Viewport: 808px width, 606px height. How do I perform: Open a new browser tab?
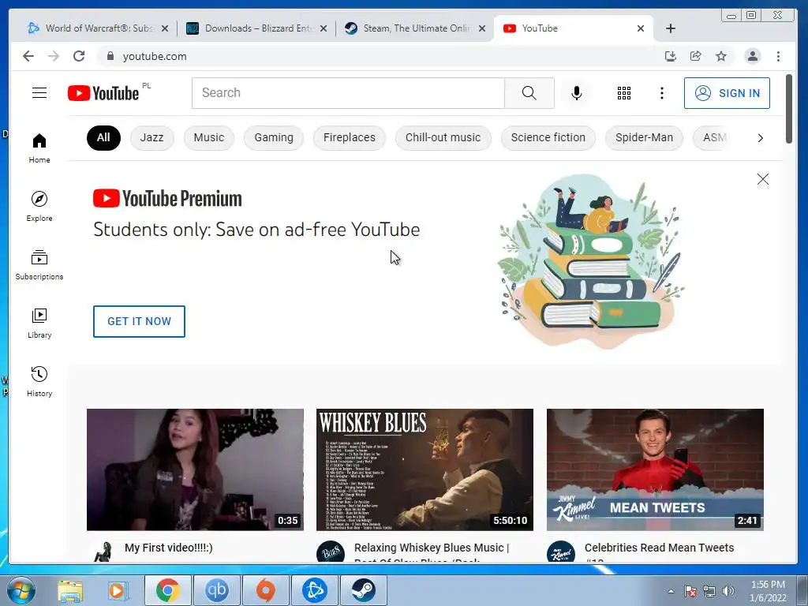pos(671,28)
